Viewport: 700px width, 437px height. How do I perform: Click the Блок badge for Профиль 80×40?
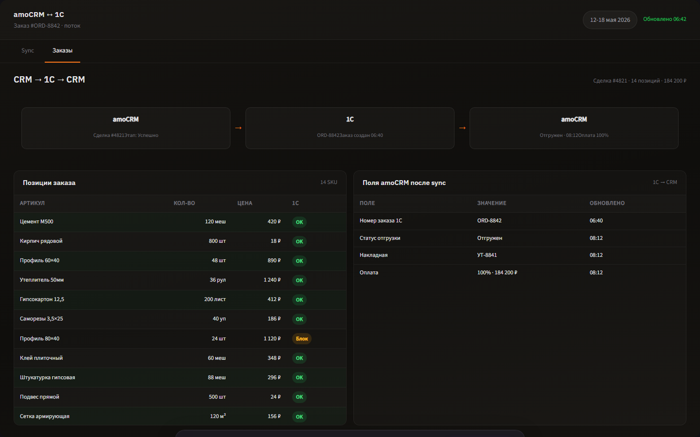(x=302, y=338)
